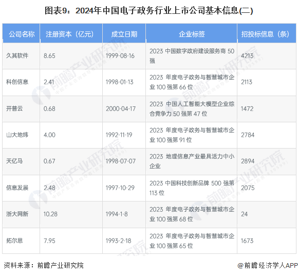Click the 4213 bidding count value
Screen dimensions: 298x276
[x=247, y=56]
